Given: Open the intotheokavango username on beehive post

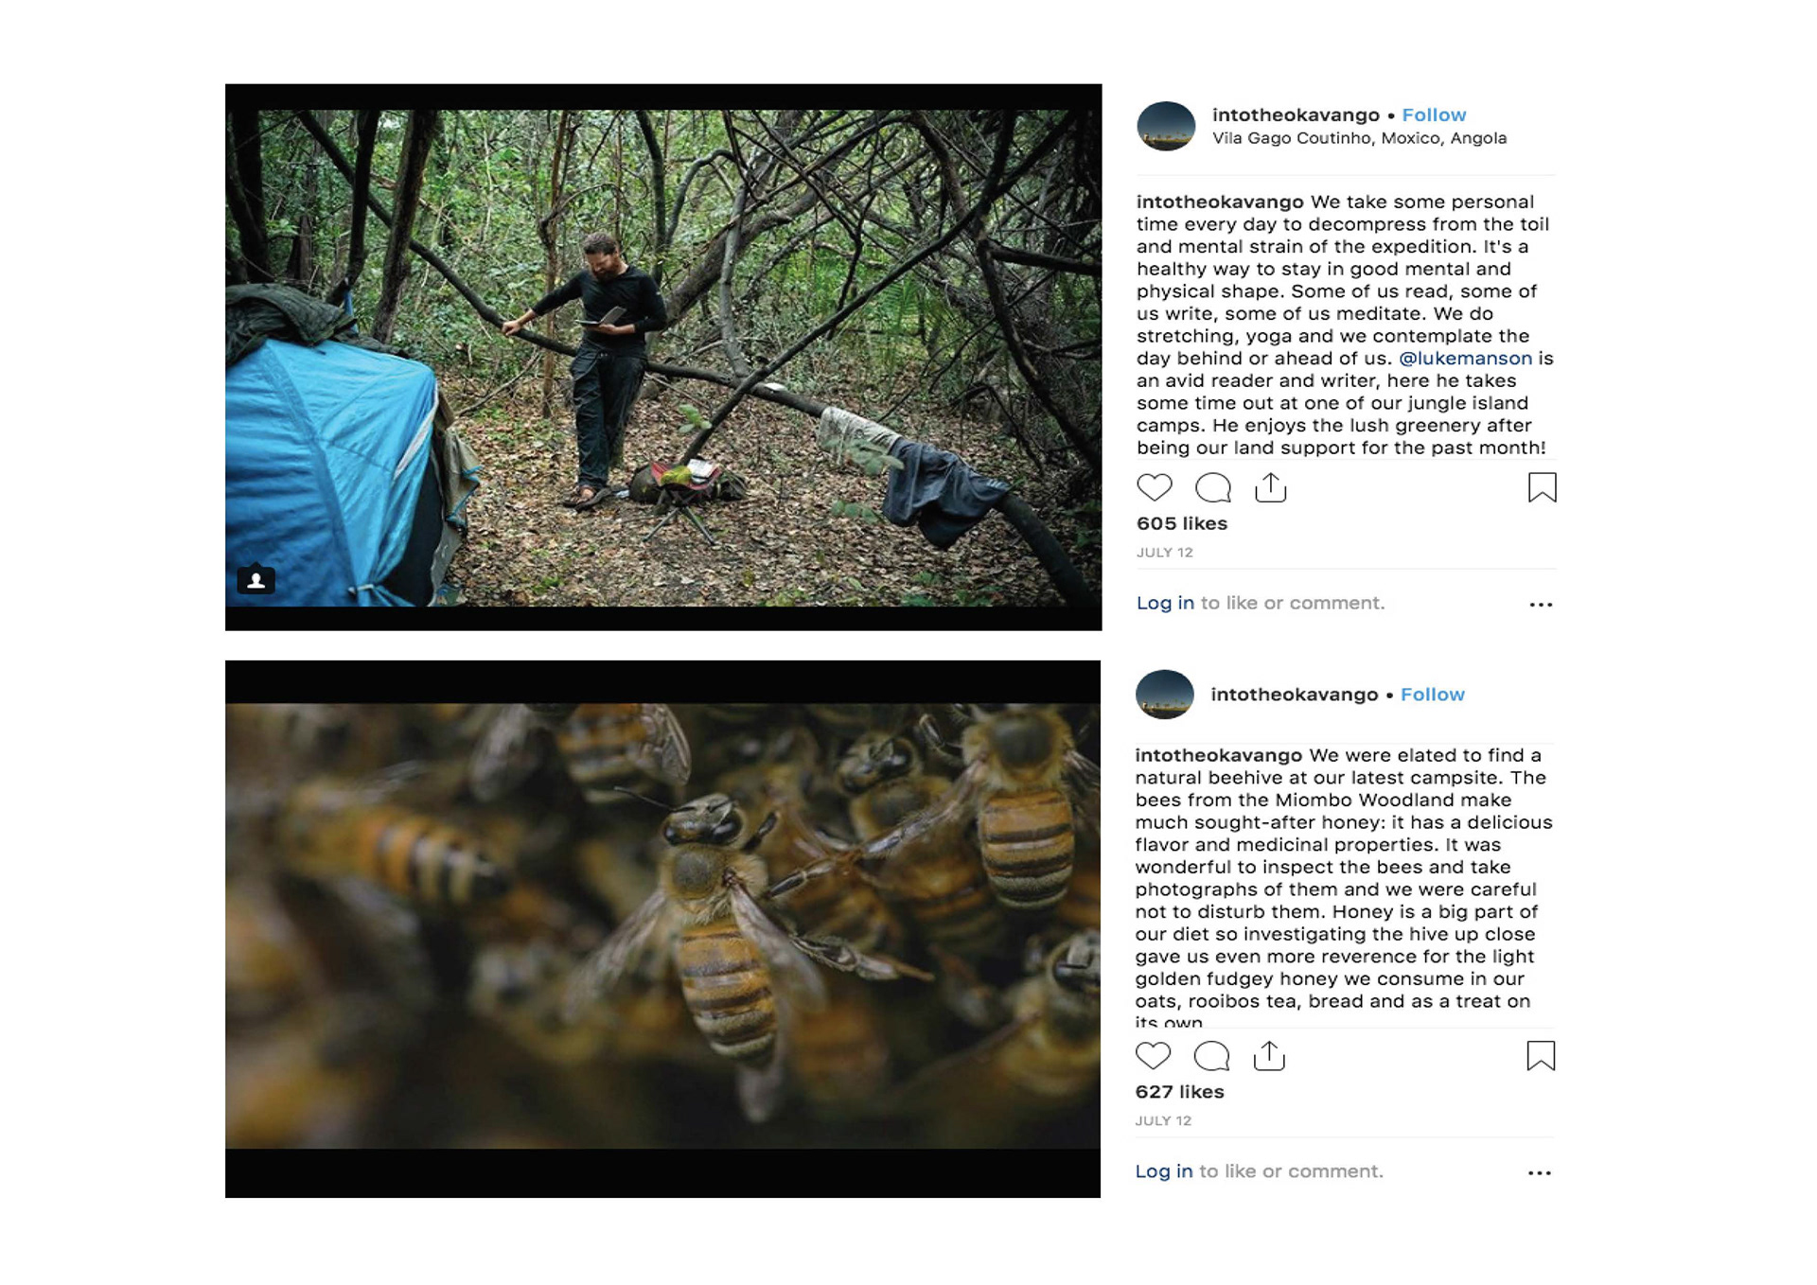Looking at the screenshot, I should coord(1294,695).
